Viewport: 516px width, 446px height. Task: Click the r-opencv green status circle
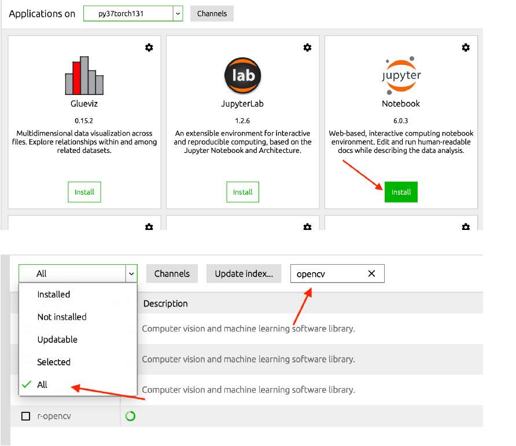click(130, 416)
